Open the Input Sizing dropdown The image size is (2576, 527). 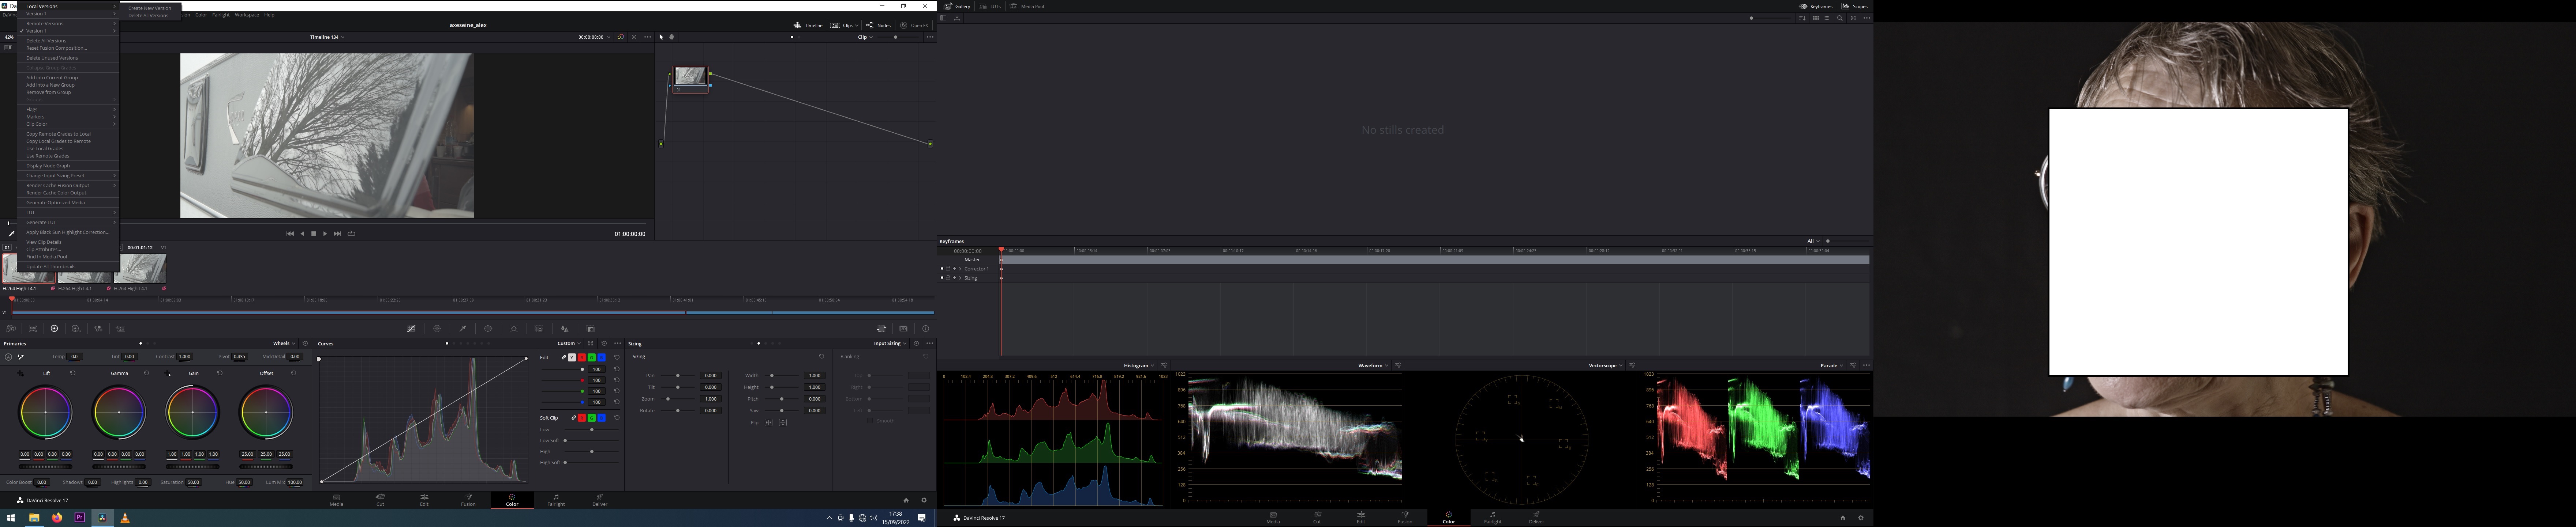[890, 343]
